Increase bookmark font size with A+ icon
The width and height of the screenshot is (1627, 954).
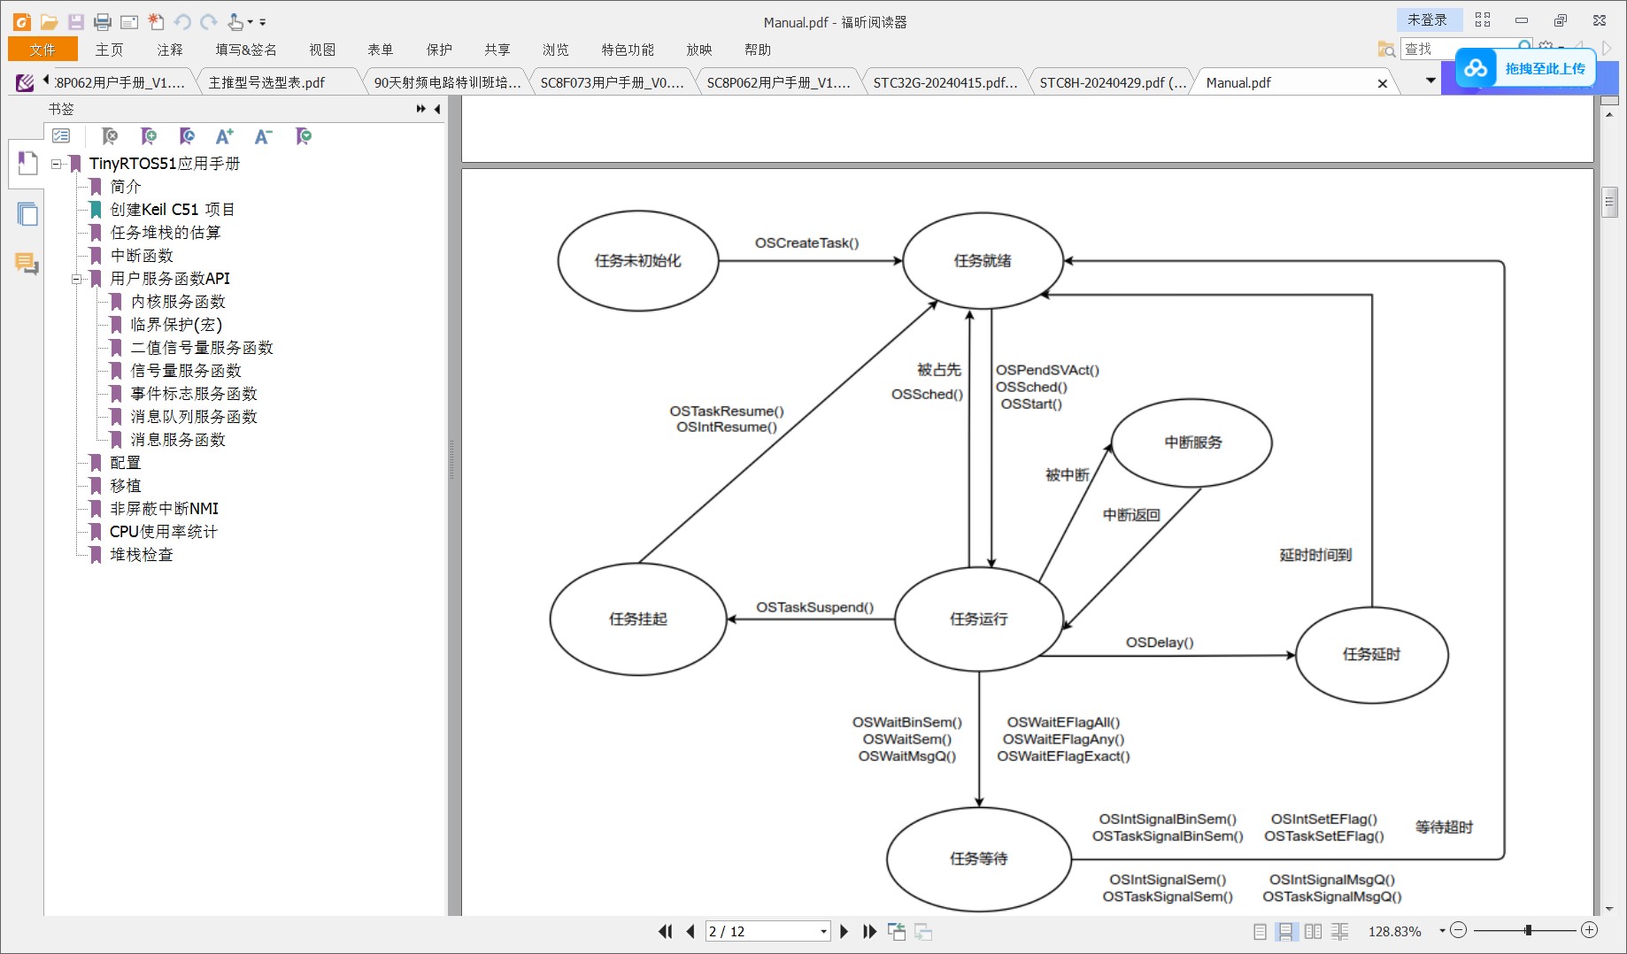click(x=224, y=136)
